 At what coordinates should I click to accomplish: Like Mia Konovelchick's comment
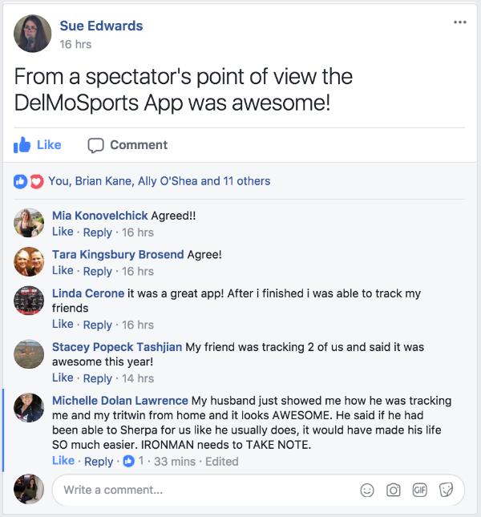point(63,232)
